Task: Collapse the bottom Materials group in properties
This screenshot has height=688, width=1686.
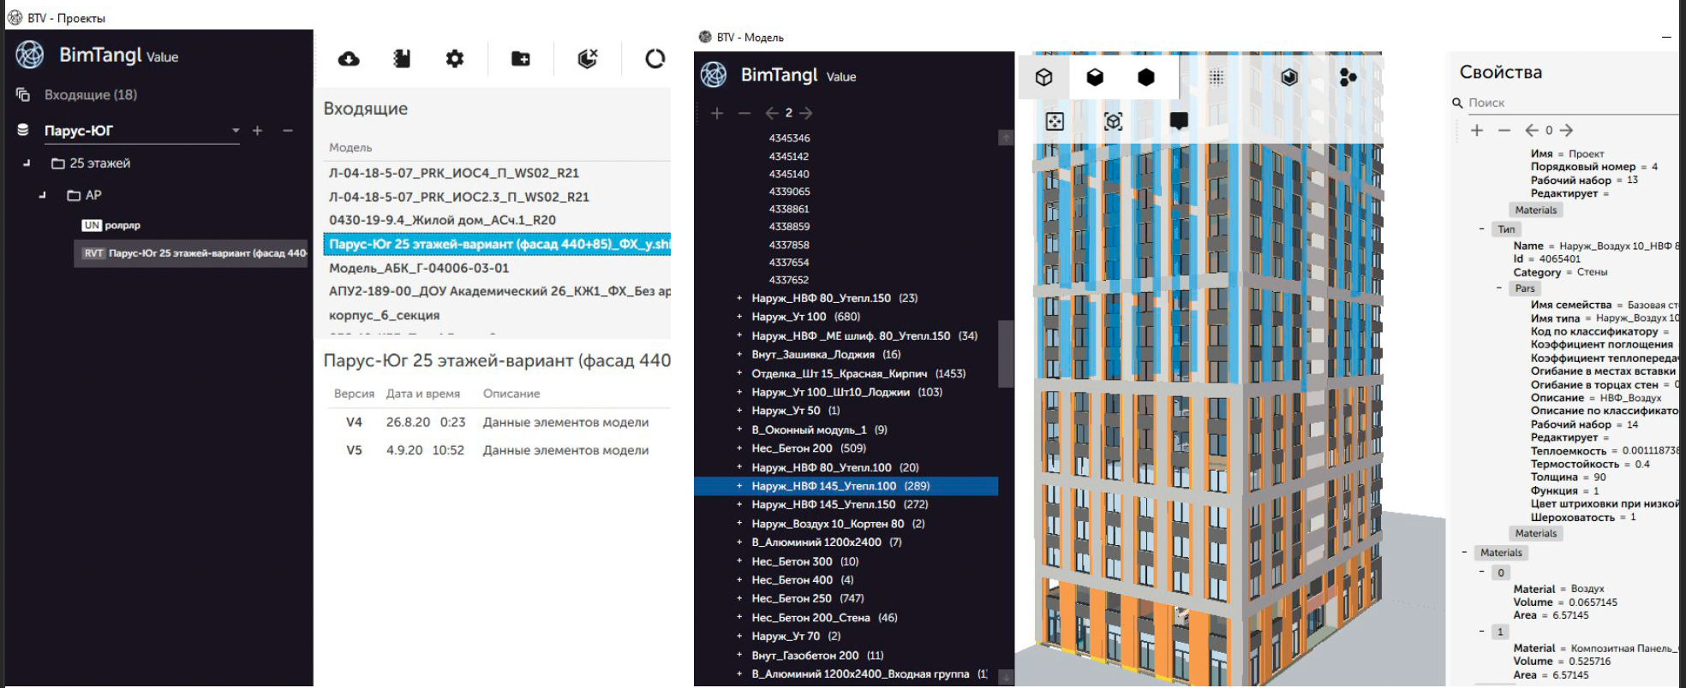Action: [x=1464, y=552]
